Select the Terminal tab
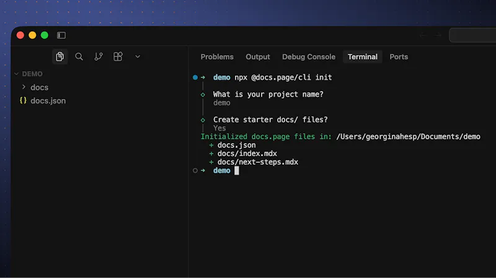The image size is (496, 278). tap(363, 57)
